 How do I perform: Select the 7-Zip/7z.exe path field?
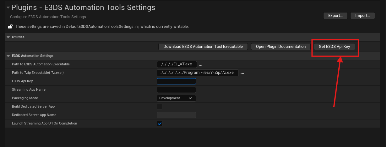[197, 73]
